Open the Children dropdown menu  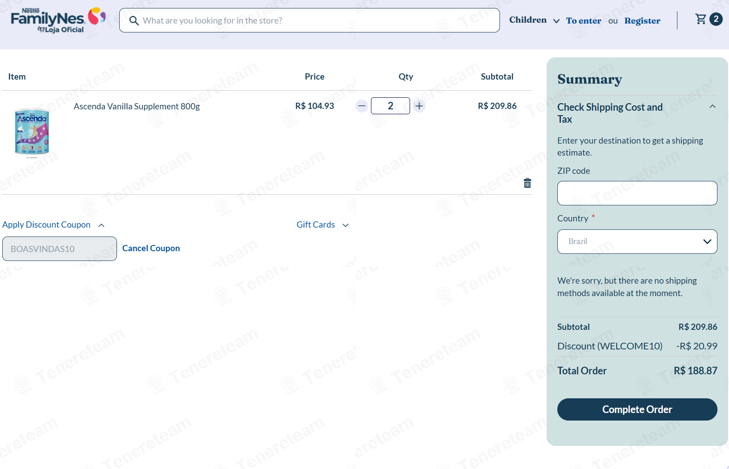coord(534,20)
